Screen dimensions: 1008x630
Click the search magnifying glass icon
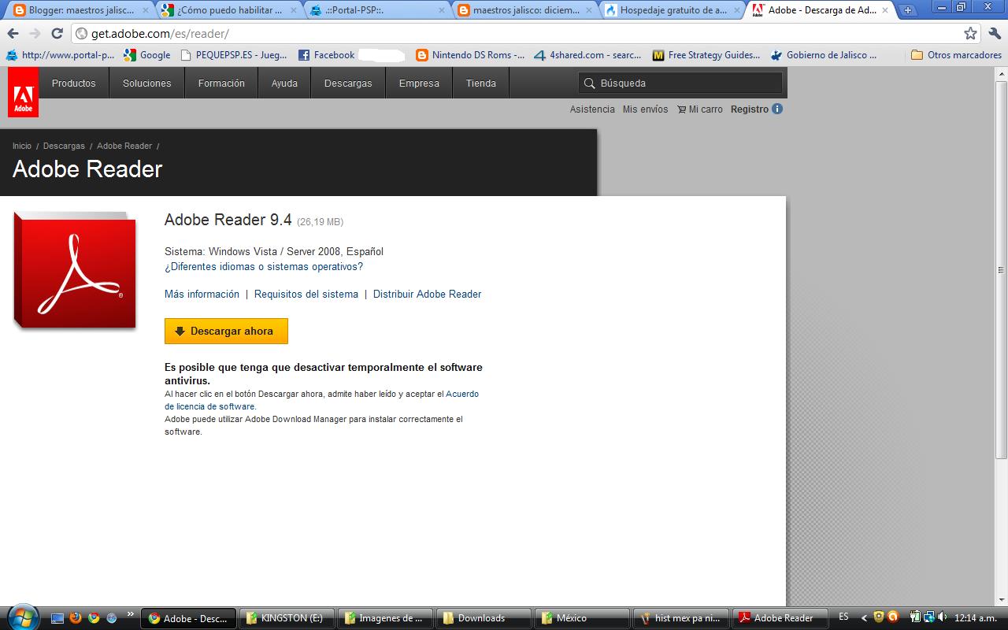coord(589,83)
